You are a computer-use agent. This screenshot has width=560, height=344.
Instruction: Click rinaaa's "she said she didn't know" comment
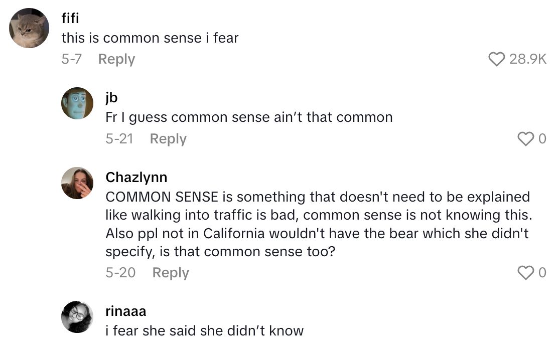point(204,331)
